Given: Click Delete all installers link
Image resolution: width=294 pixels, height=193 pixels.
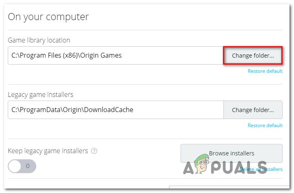Looking at the screenshot, I should 261,169.
